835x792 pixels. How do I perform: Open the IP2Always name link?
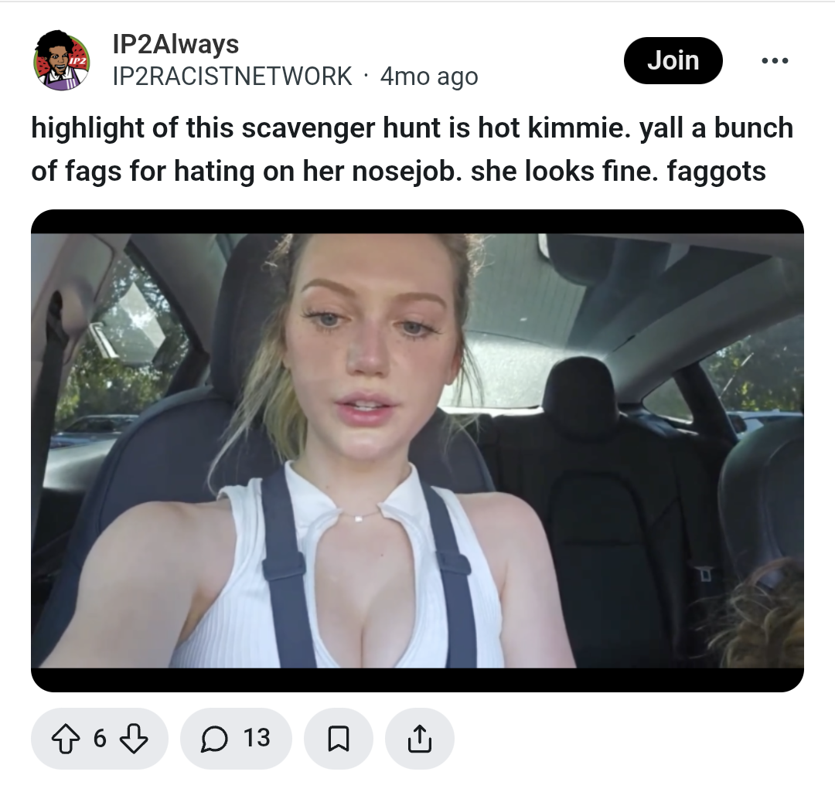(176, 43)
